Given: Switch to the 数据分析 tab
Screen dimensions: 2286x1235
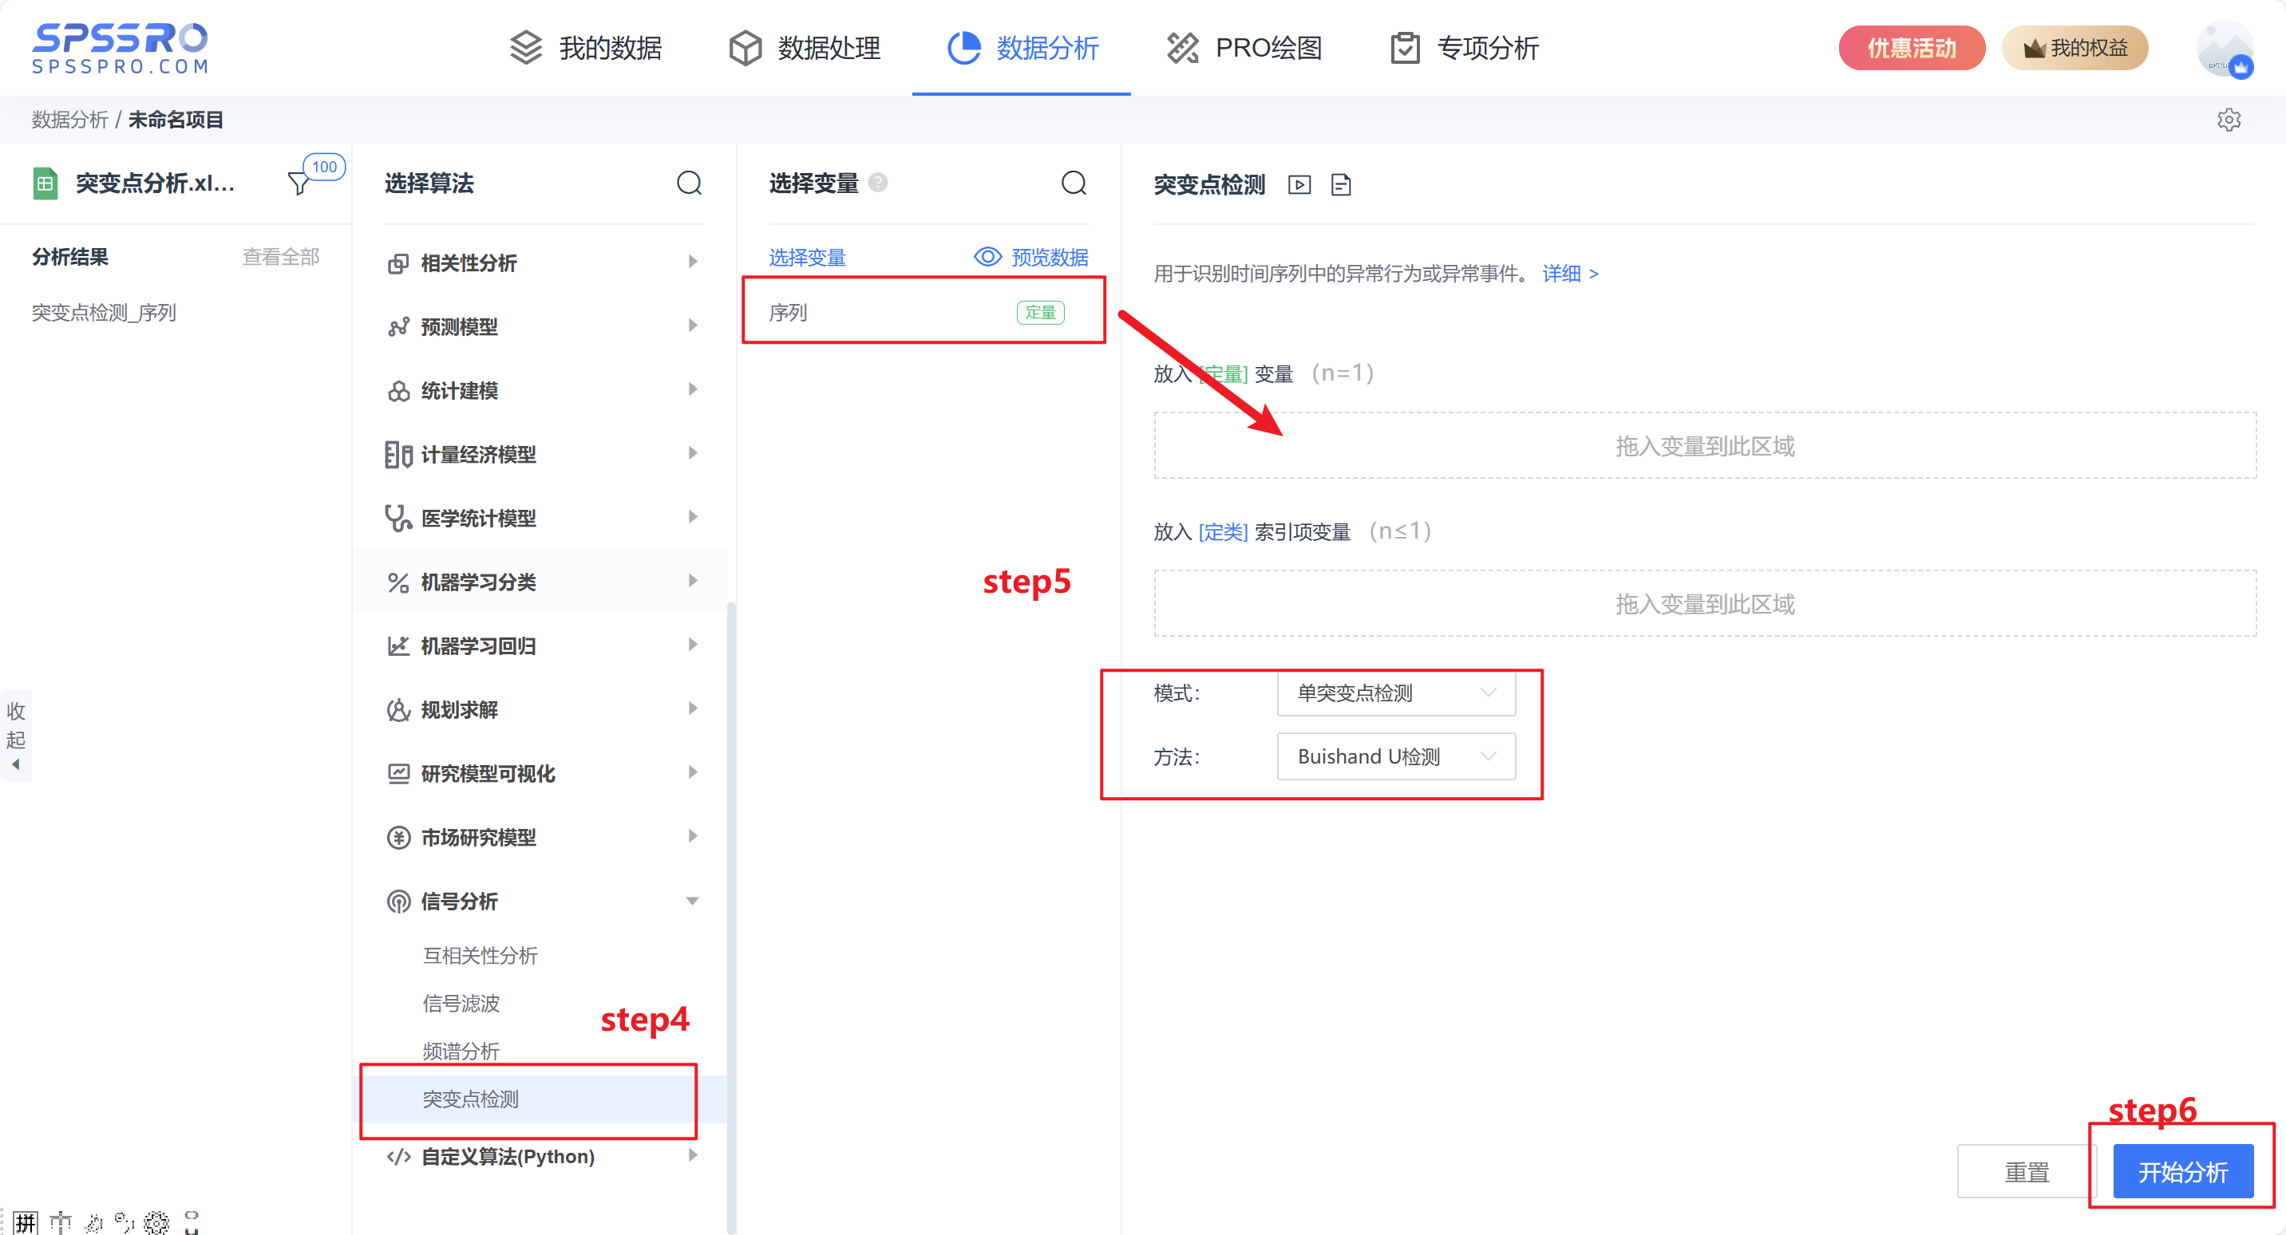Looking at the screenshot, I should pos(1023,48).
